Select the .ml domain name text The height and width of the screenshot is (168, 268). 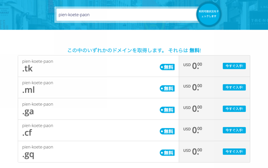click(38, 87)
